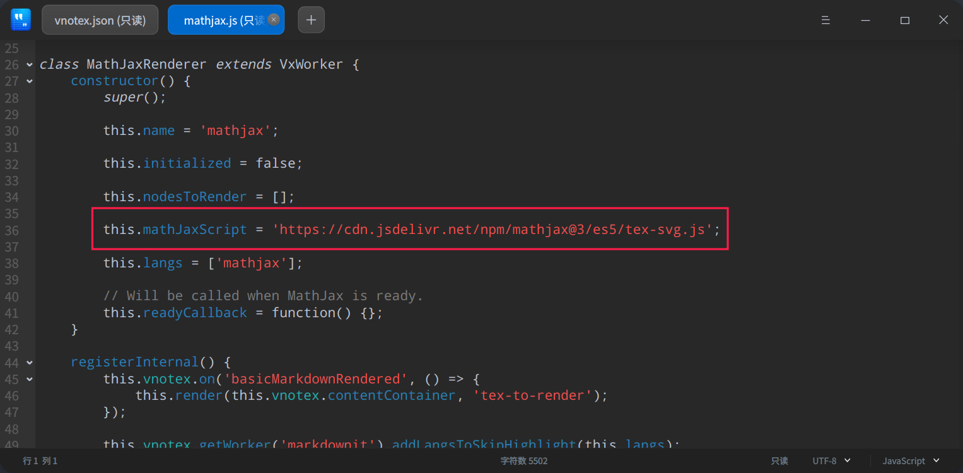Click the blue application logo icon

(21, 20)
